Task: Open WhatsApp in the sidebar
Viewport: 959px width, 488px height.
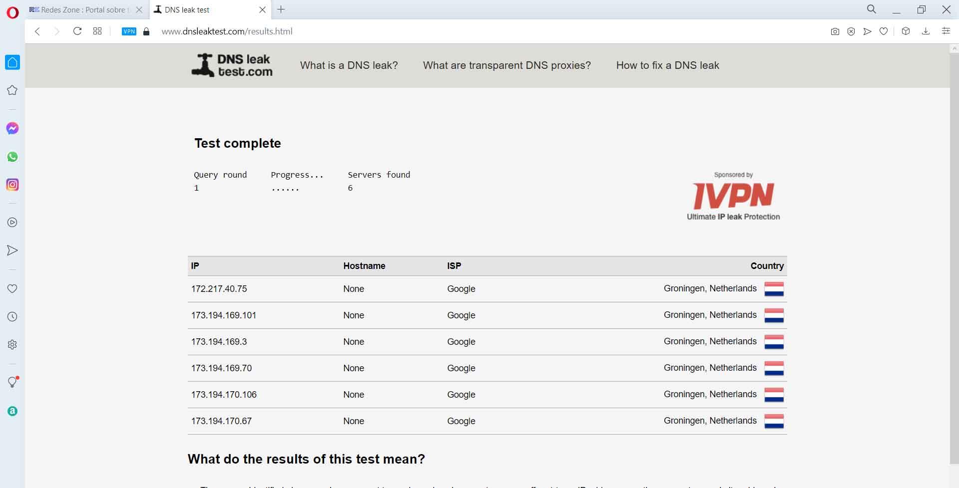Action: pos(12,157)
